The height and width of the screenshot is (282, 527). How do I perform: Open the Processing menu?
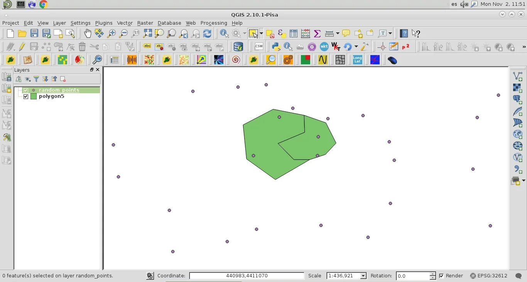click(214, 23)
